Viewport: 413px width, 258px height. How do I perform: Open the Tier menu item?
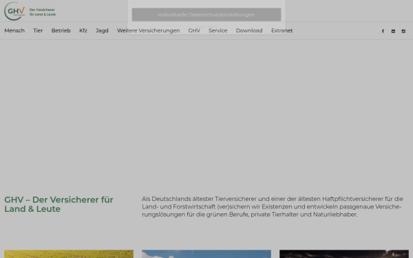click(38, 30)
